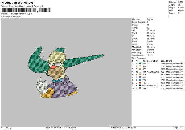Click the 'Left:' measurement label
Viewport: 185px width, 130px height.
pos(134,30)
